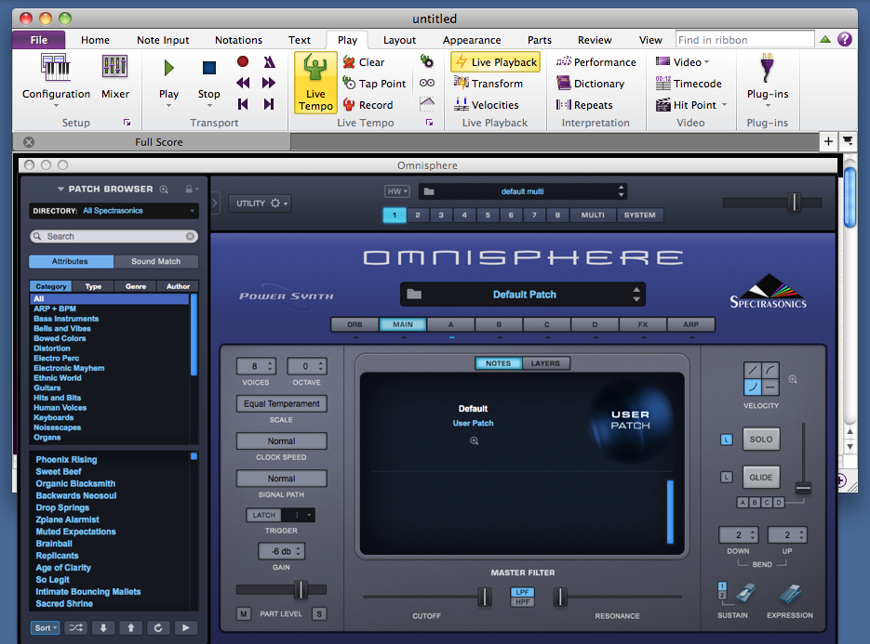Stop playback with the Stop icon
The width and height of the screenshot is (870, 644).
(208, 68)
